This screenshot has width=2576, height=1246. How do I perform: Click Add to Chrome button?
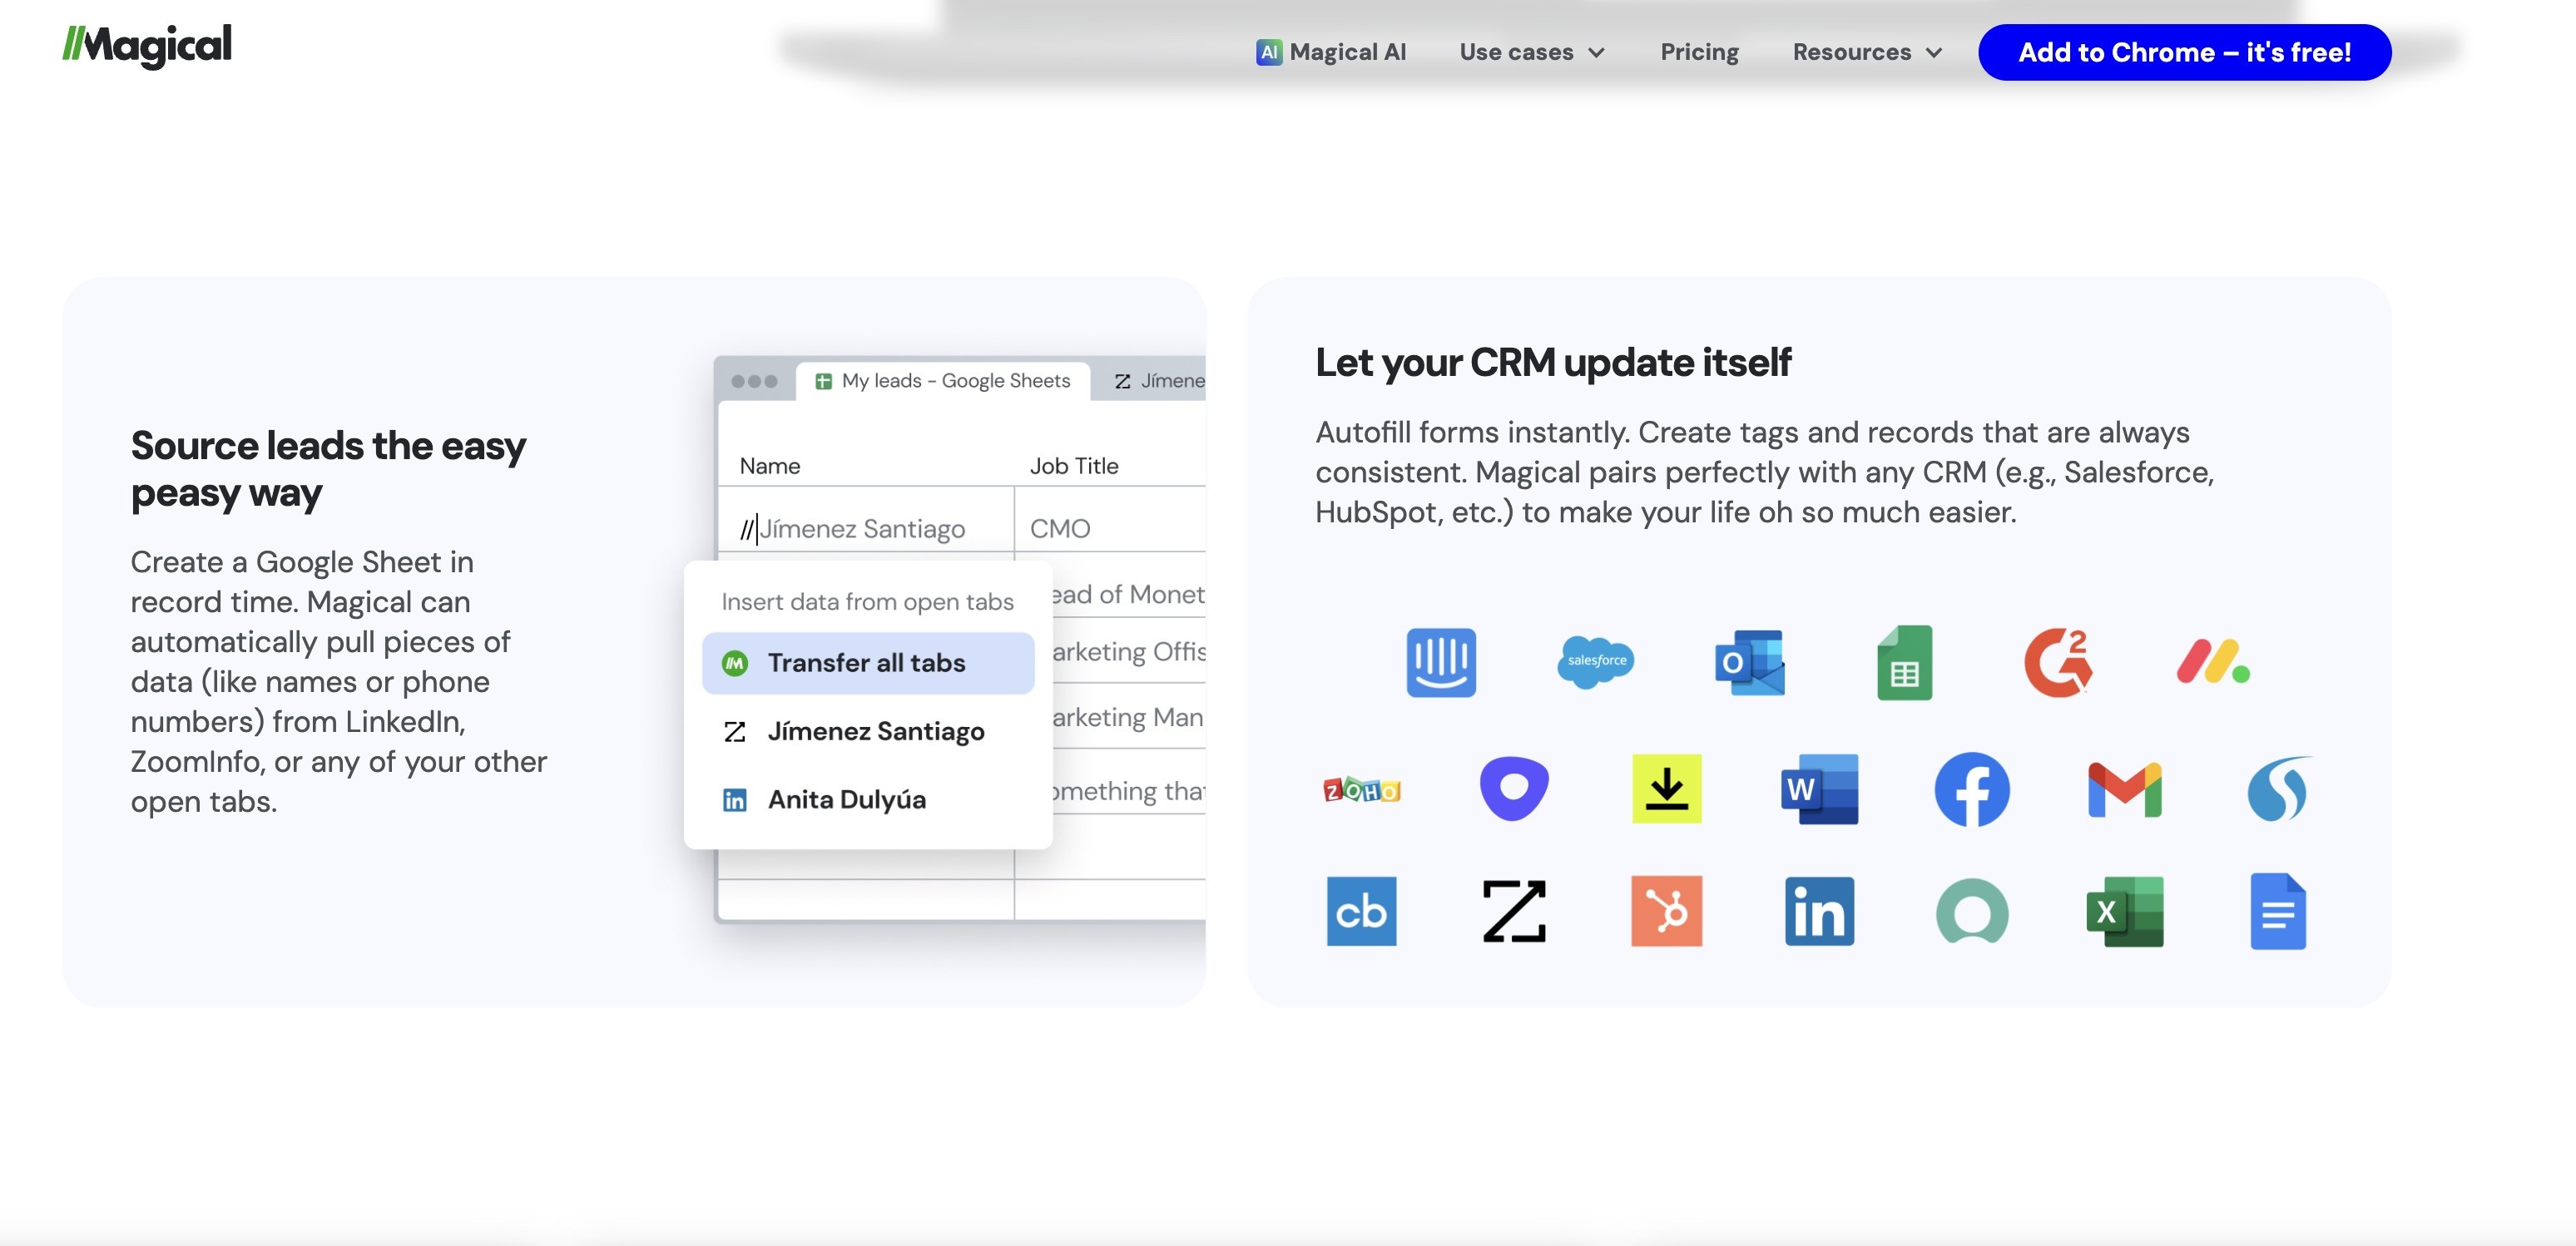pyautogui.click(x=2184, y=52)
